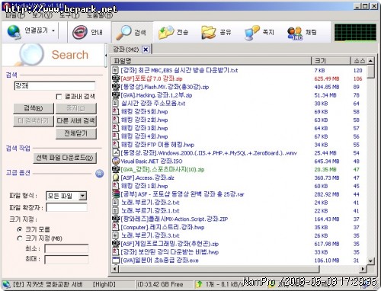Click the transfer arrow icon in status bar
Screen dimensions: 381x291
(200, 284)
